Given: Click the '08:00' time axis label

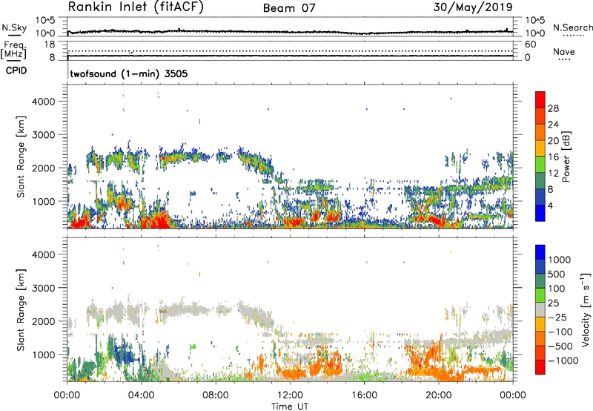Looking at the screenshot, I should (216, 395).
